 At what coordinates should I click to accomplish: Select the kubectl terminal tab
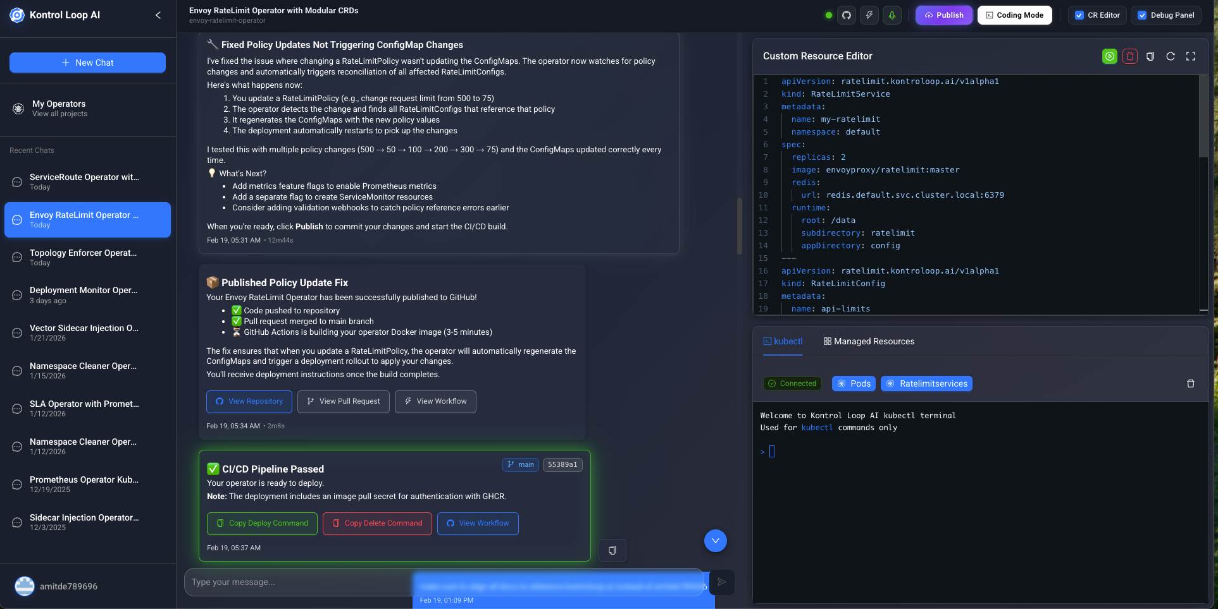point(783,341)
